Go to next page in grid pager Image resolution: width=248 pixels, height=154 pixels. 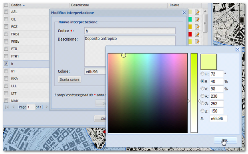(46, 107)
